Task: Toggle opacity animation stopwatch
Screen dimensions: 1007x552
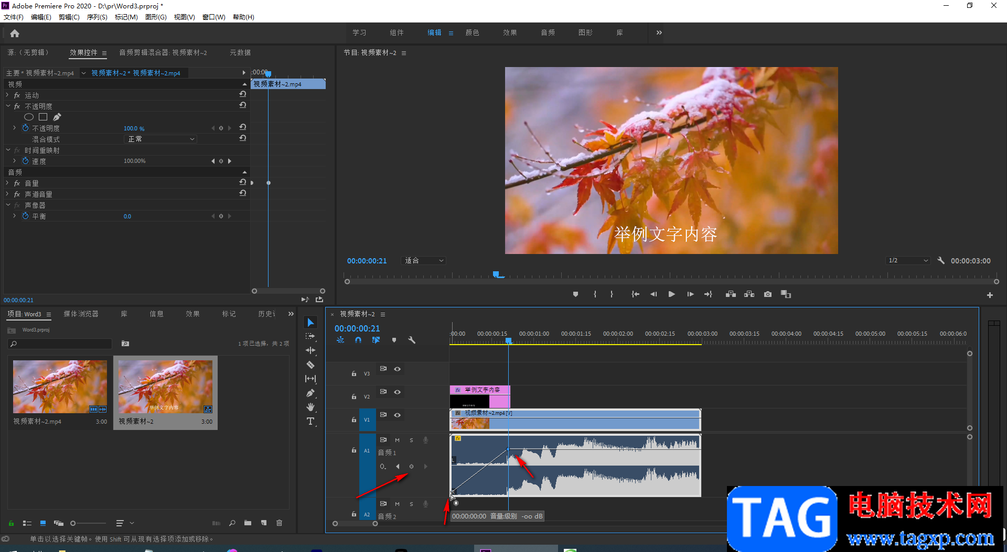Action: [x=25, y=128]
